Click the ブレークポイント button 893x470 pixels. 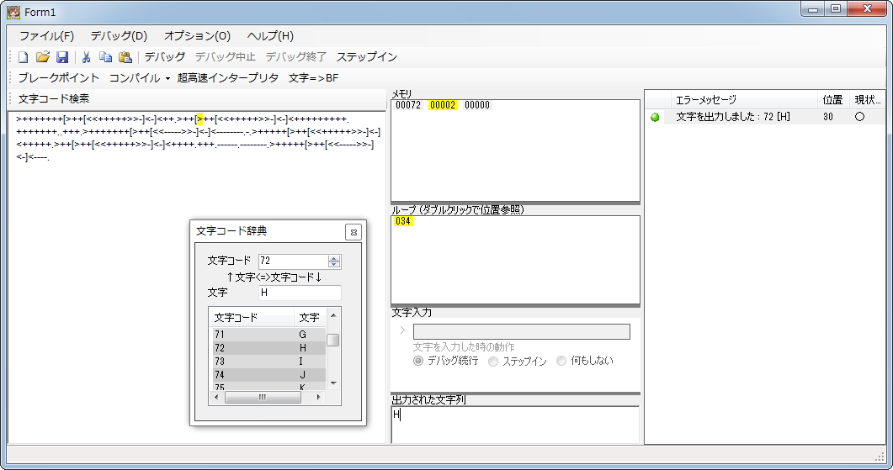59,78
